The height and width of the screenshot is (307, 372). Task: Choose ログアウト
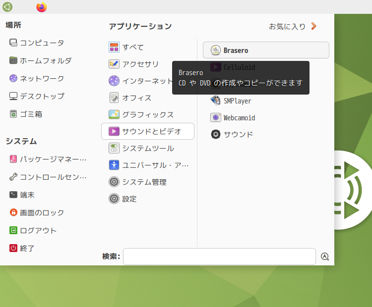coord(33,230)
